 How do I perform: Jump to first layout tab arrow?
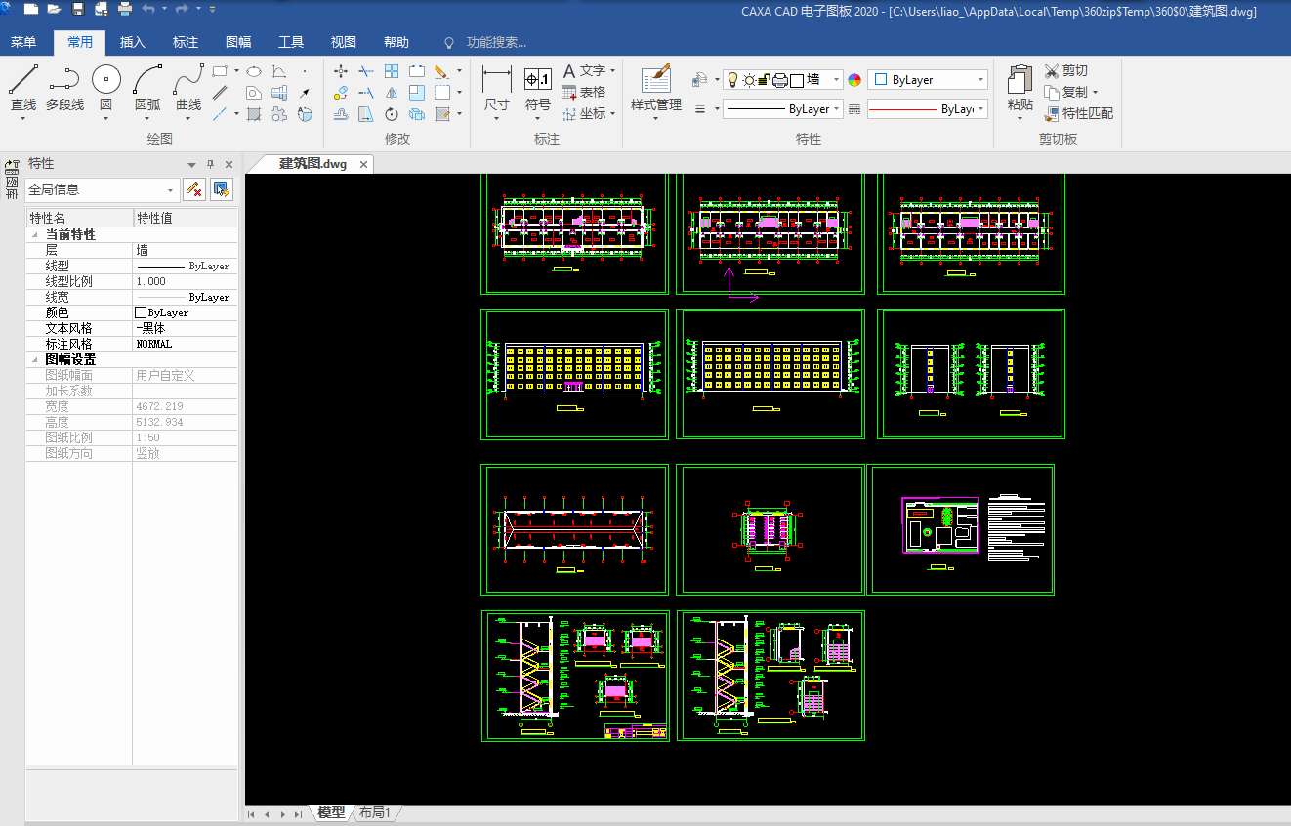(251, 813)
